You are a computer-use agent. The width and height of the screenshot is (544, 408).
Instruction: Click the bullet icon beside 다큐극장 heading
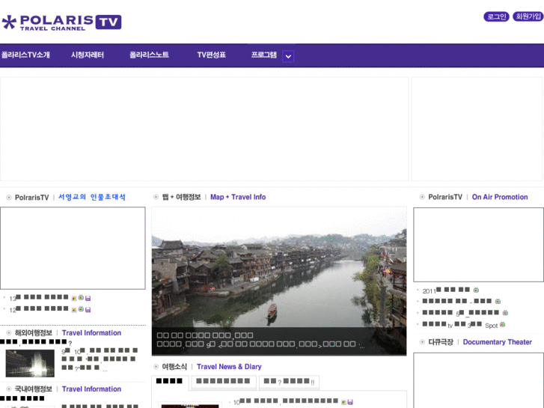422,342
